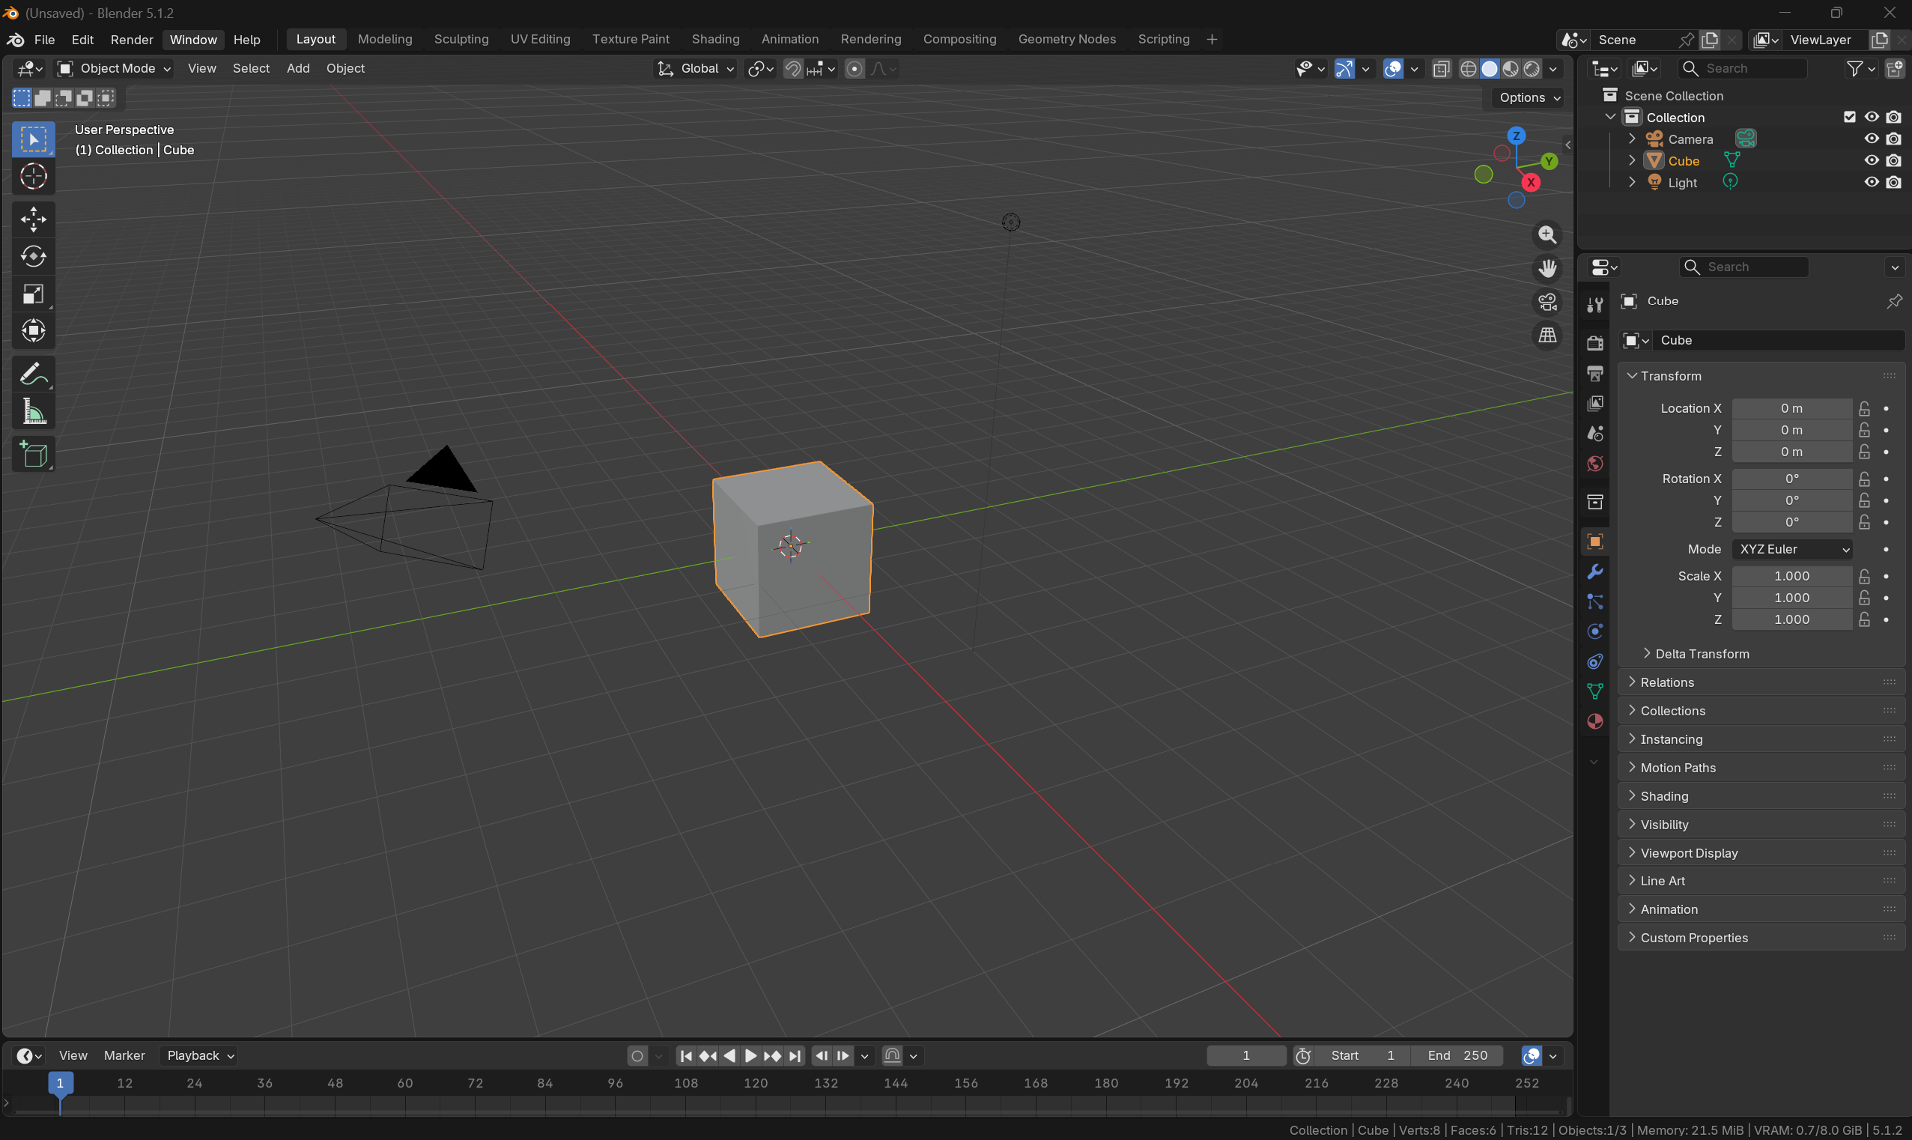The width and height of the screenshot is (1912, 1140).
Task: Switch to the Modeling workspace tab
Action: click(385, 39)
